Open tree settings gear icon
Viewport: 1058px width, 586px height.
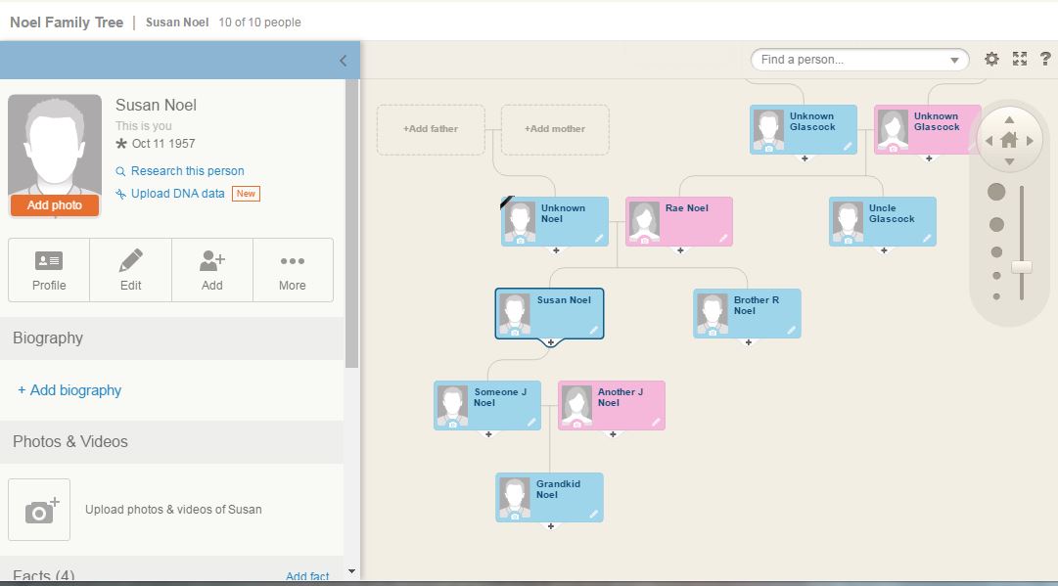point(991,60)
